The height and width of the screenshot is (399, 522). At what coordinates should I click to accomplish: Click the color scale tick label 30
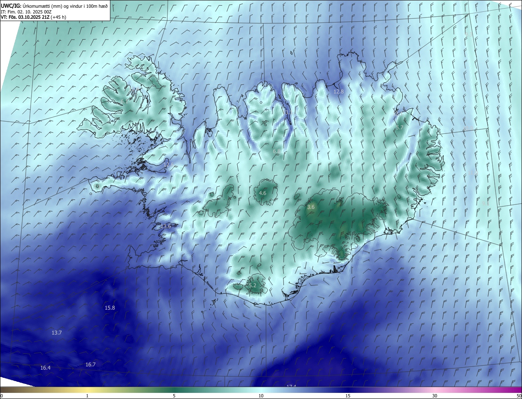click(435, 396)
